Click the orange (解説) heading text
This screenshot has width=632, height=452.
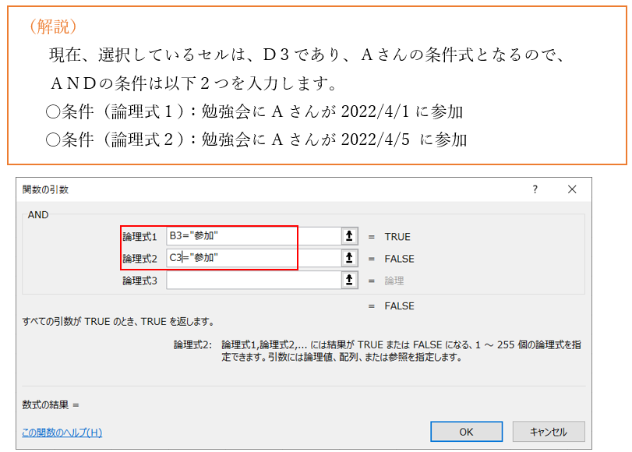(x=52, y=26)
